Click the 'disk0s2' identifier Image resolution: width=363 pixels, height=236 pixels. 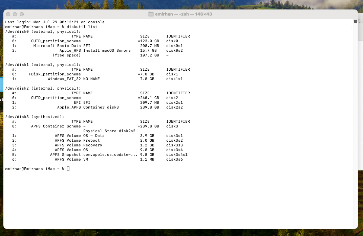(174, 50)
